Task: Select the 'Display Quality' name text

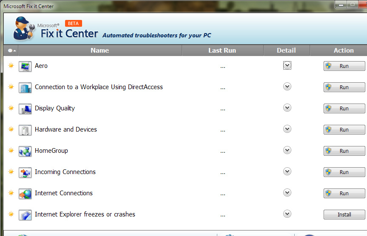Action: click(x=55, y=108)
